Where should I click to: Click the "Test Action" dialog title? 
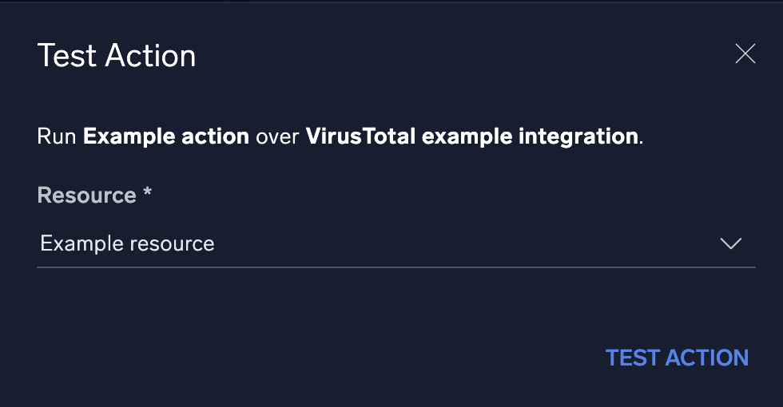[x=117, y=56]
